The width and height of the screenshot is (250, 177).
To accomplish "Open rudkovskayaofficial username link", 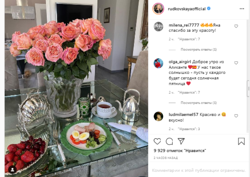I will coord(187,9).
